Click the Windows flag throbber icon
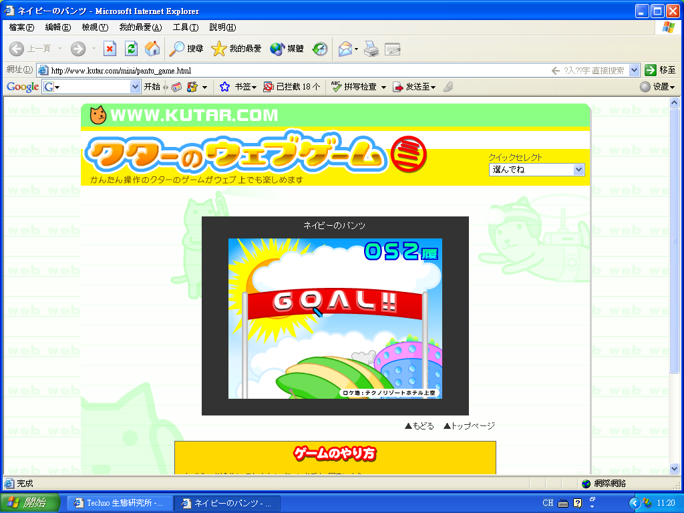The image size is (684, 513). (668, 27)
